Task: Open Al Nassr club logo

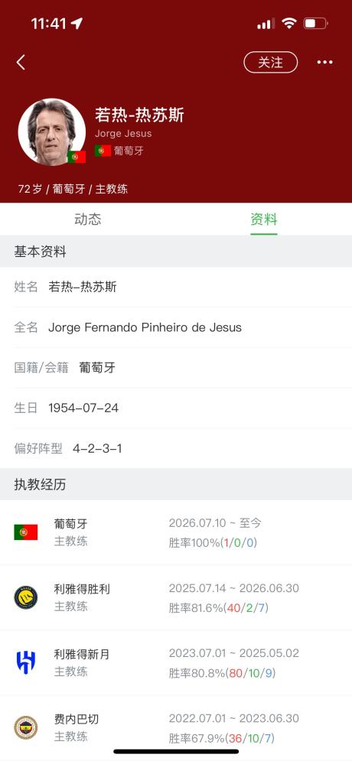Action: (x=26, y=597)
